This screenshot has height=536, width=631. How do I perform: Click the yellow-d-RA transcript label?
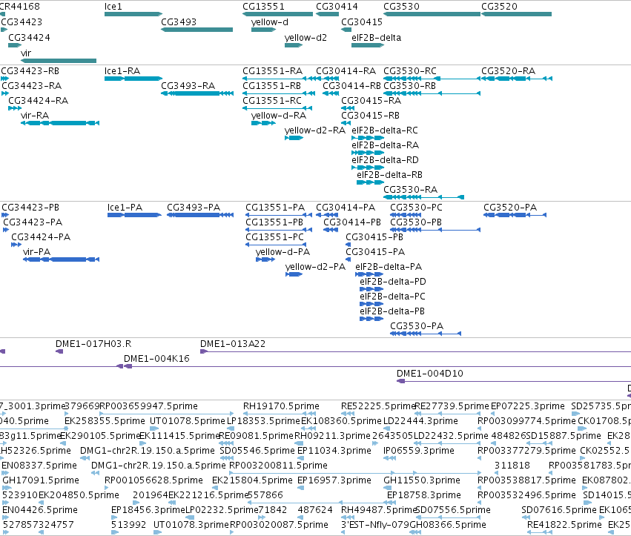pos(279,116)
